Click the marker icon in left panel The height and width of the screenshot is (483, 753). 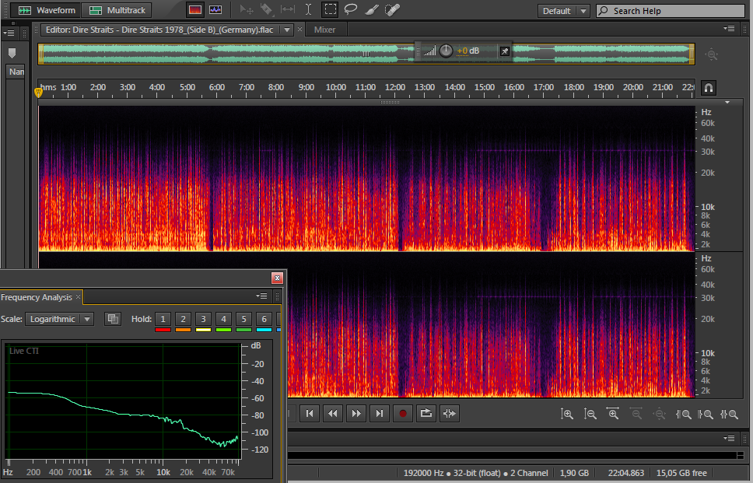point(12,53)
